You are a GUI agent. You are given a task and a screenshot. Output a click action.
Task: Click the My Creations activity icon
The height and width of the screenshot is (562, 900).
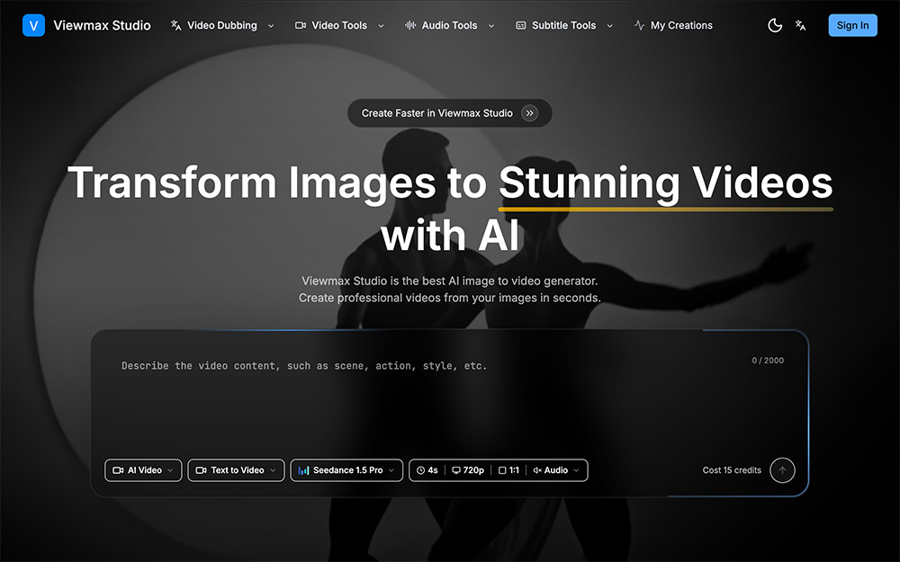pos(639,25)
